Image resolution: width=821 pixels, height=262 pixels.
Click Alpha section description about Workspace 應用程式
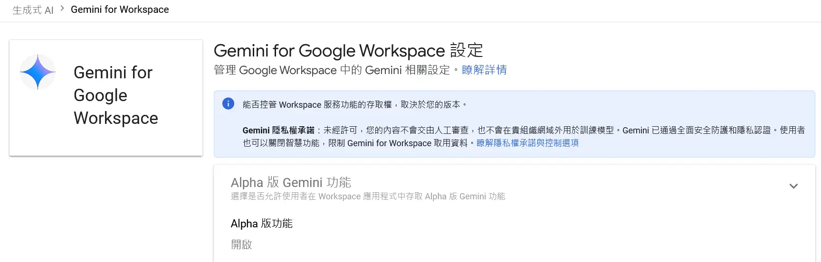[x=368, y=196]
